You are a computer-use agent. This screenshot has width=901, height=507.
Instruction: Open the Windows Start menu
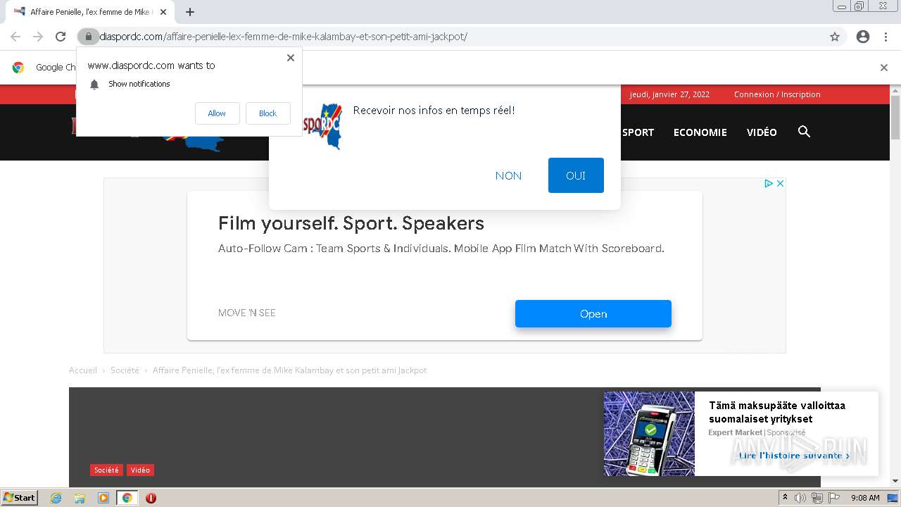tap(20, 498)
